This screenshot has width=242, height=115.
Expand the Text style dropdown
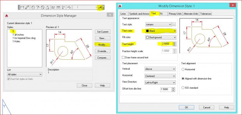(158, 25)
